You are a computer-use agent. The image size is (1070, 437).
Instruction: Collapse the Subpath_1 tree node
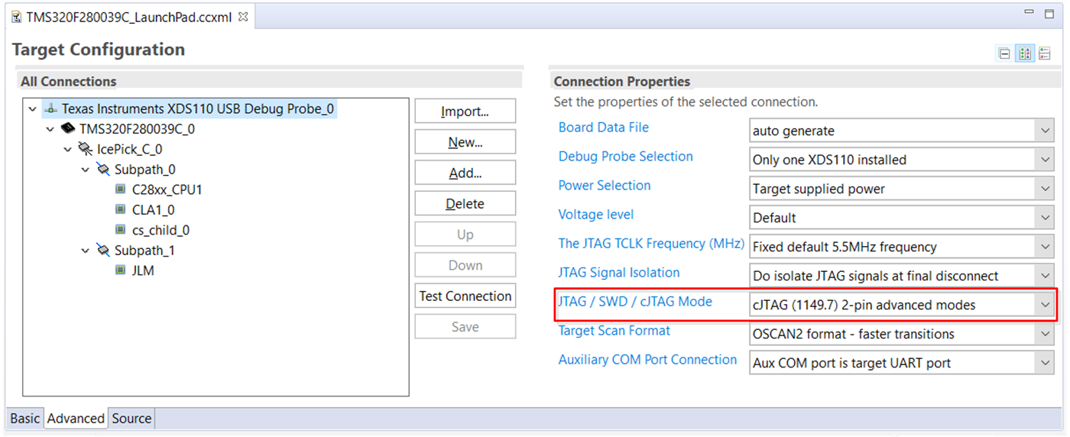[x=86, y=251]
